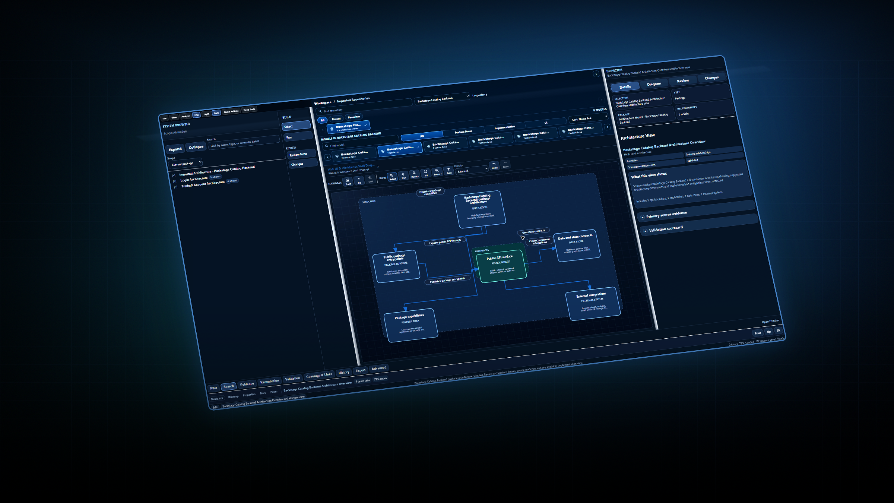Click the previous arrow beside Backstage Cat... repository card
This screenshot has width=894, height=503.
(323, 130)
